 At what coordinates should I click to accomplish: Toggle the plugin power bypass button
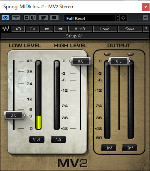5,18
